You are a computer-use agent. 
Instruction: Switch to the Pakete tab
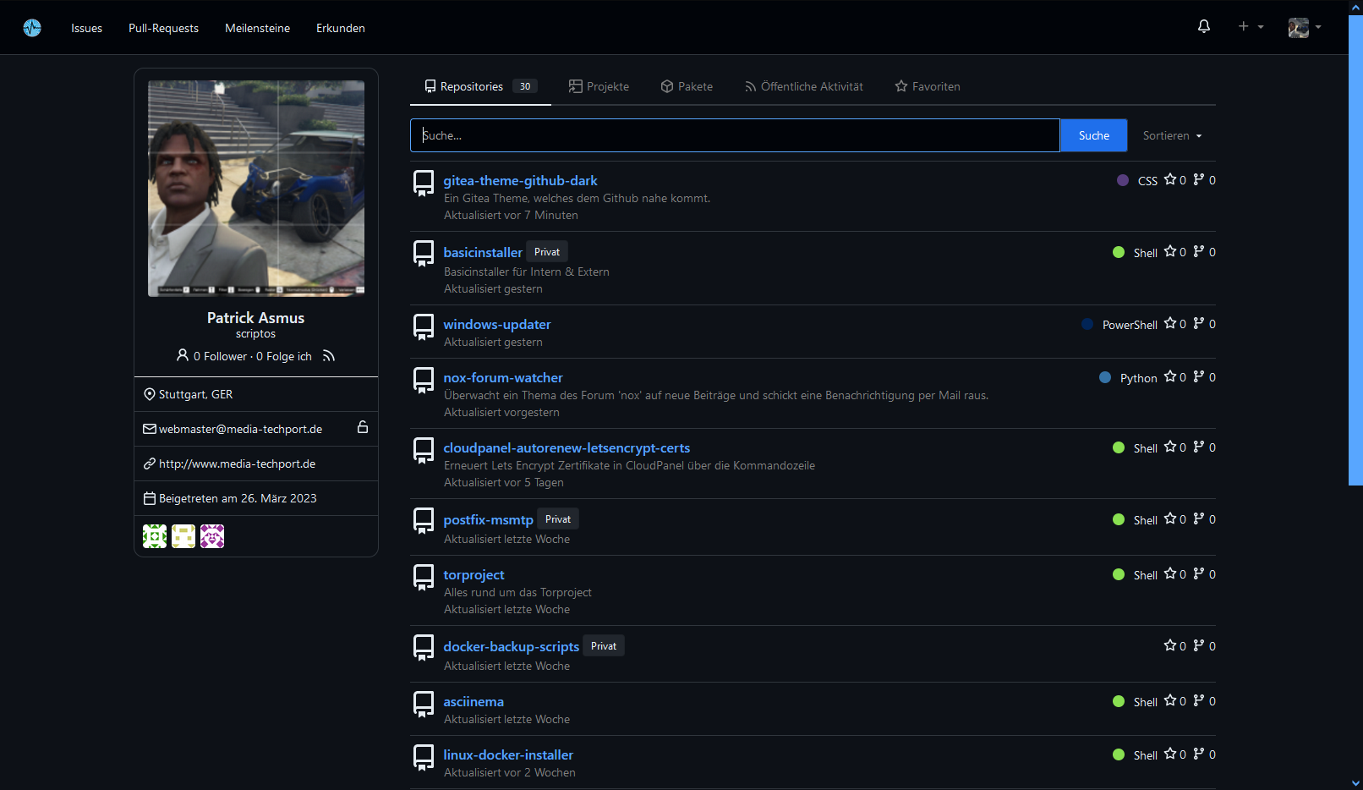click(687, 86)
